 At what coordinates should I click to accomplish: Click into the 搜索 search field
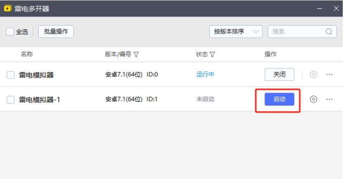297,32
